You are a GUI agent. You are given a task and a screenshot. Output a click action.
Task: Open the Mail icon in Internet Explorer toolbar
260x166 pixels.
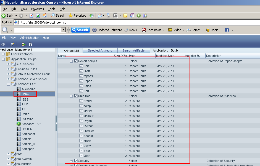100,16
